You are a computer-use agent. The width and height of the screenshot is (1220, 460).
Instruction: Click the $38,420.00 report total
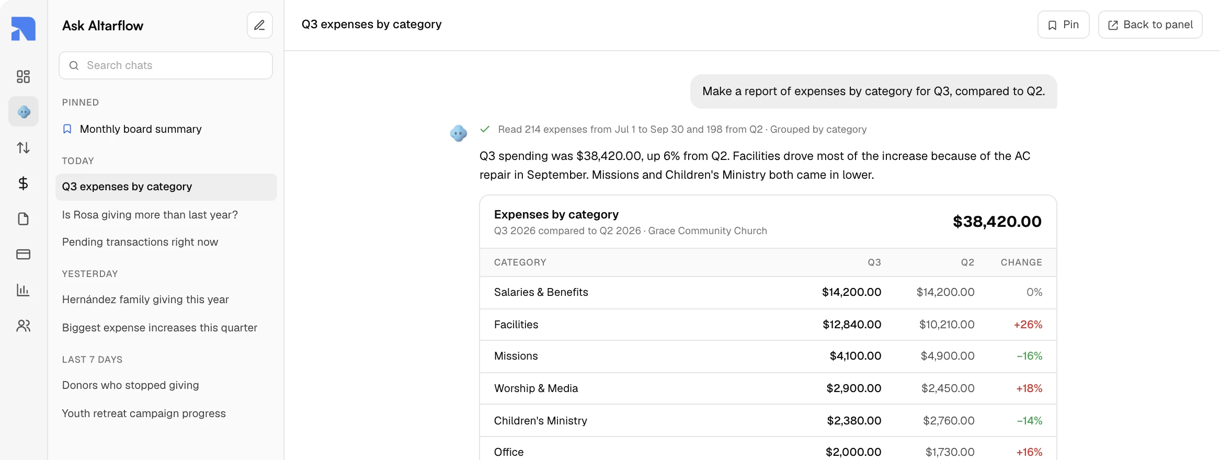point(997,222)
